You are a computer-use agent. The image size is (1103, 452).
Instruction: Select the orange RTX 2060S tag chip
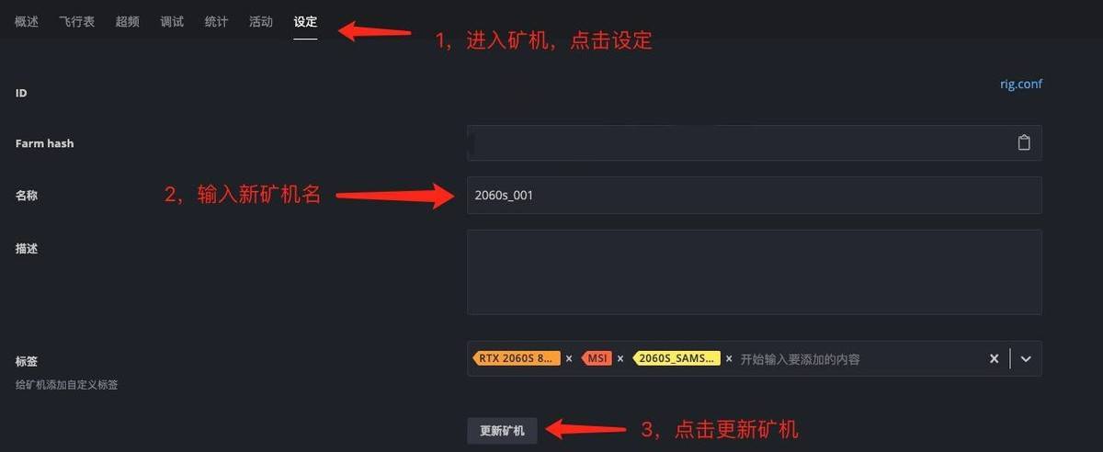click(515, 359)
